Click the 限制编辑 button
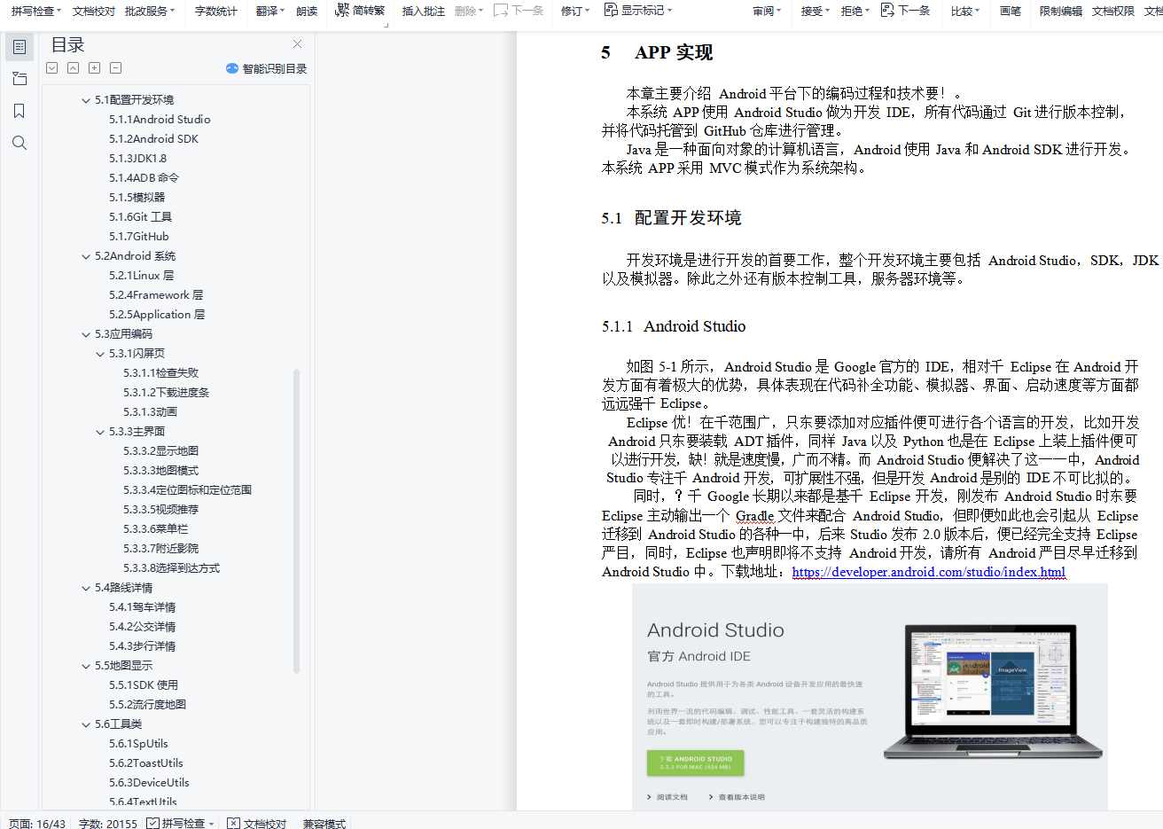 [x=1061, y=11]
